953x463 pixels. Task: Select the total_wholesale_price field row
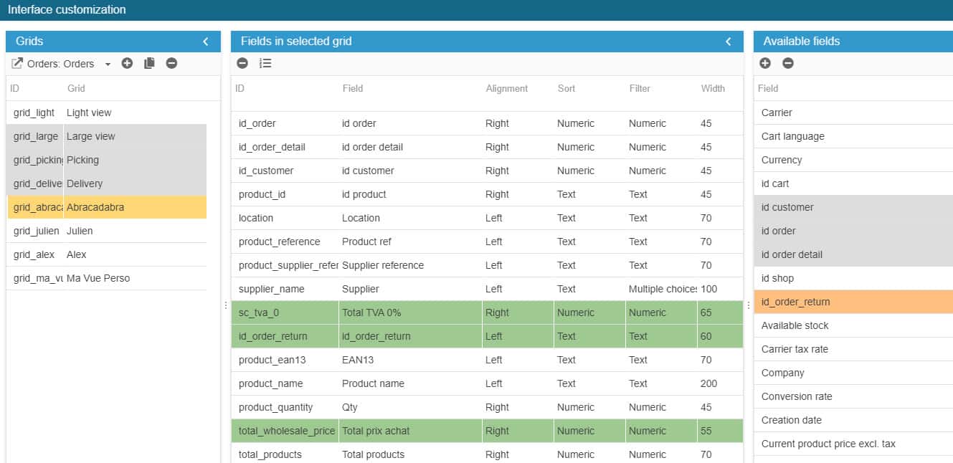[x=286, y=431]
